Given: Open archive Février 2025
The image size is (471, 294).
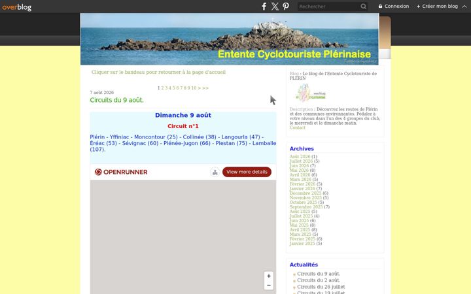Looking at the screenshot, I should [x=302, y=239].
